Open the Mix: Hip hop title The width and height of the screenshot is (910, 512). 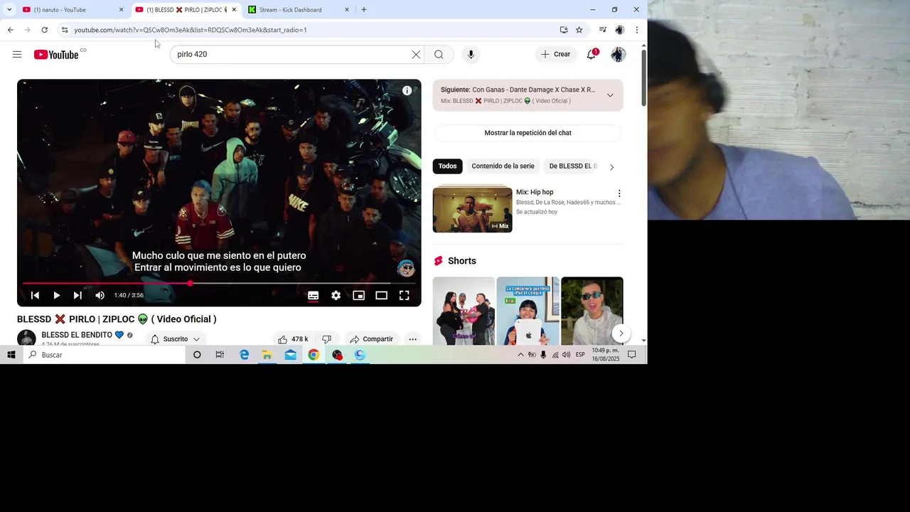pos(535,192)
